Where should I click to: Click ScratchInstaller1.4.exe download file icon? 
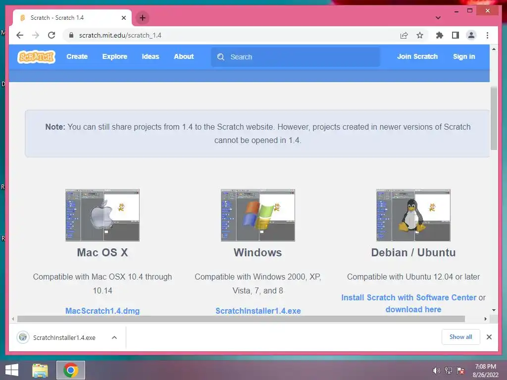click(23, 337)
